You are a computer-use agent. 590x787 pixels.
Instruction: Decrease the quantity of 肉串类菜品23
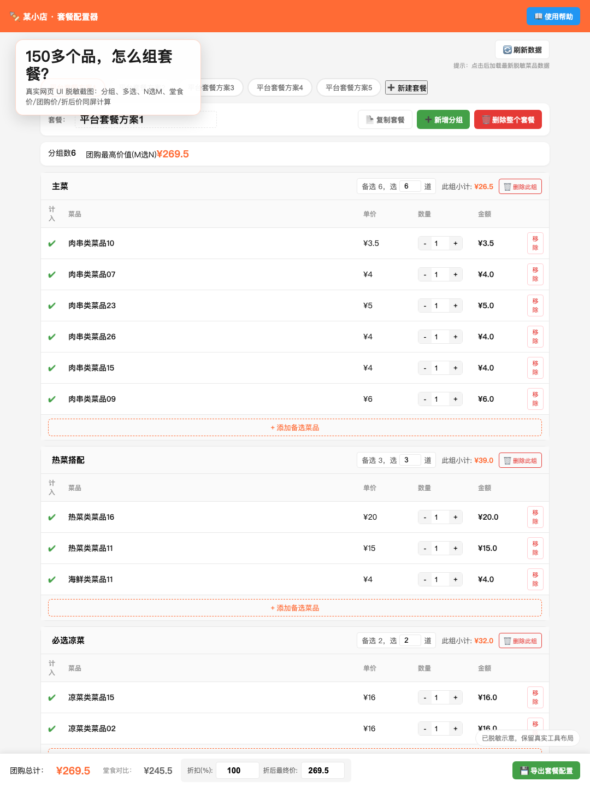(x=425, y=306)
